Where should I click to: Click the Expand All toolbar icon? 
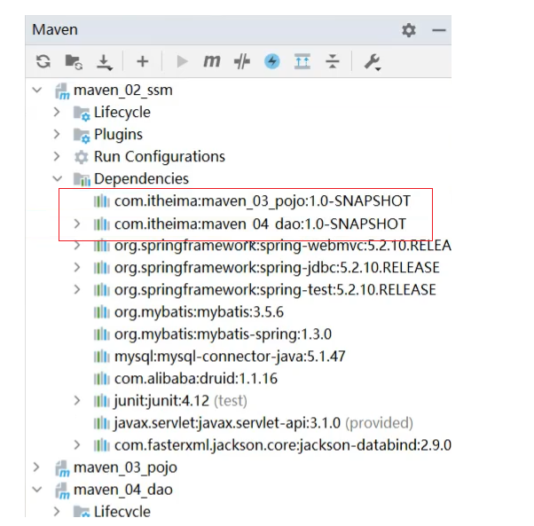coord(302,61)
